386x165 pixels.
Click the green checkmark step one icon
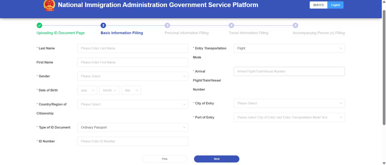[39, 25]
